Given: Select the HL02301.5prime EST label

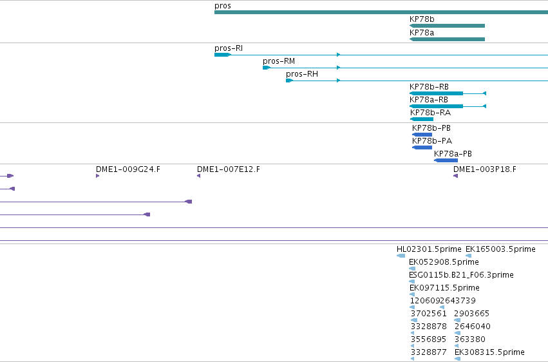Looking at the screenshot, I should 429,249.
